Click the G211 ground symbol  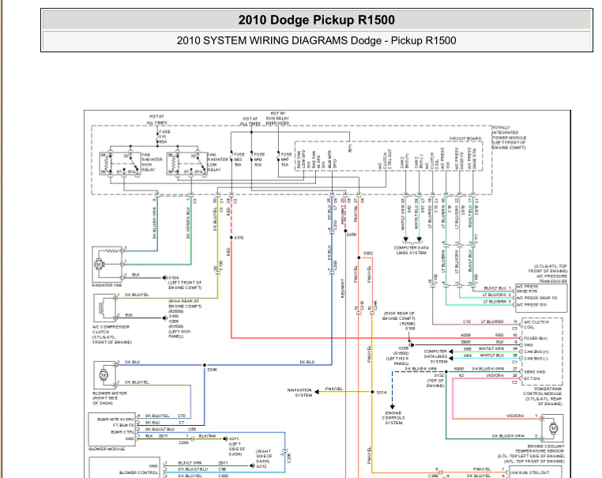225,438
